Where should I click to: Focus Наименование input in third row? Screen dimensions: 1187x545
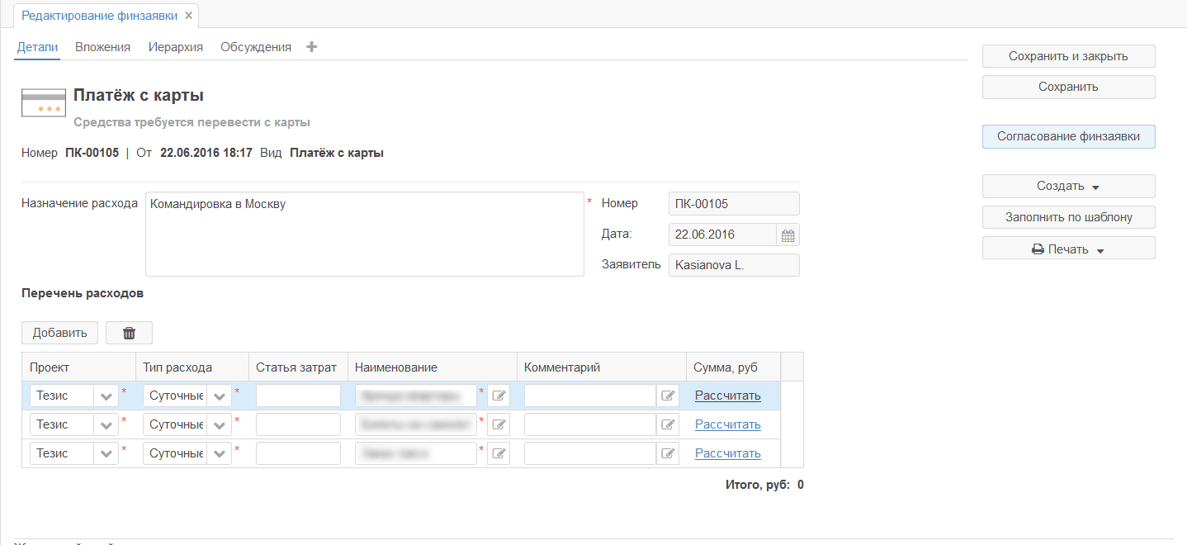tap(416, 453)
